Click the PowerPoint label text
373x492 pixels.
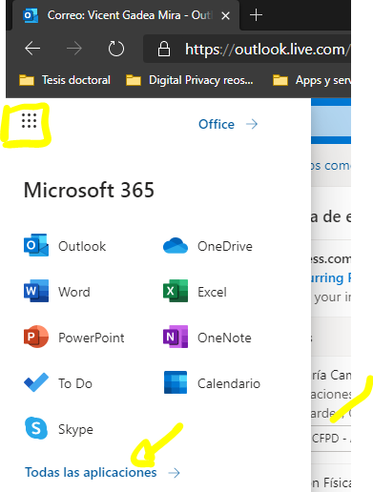(92, 338)
